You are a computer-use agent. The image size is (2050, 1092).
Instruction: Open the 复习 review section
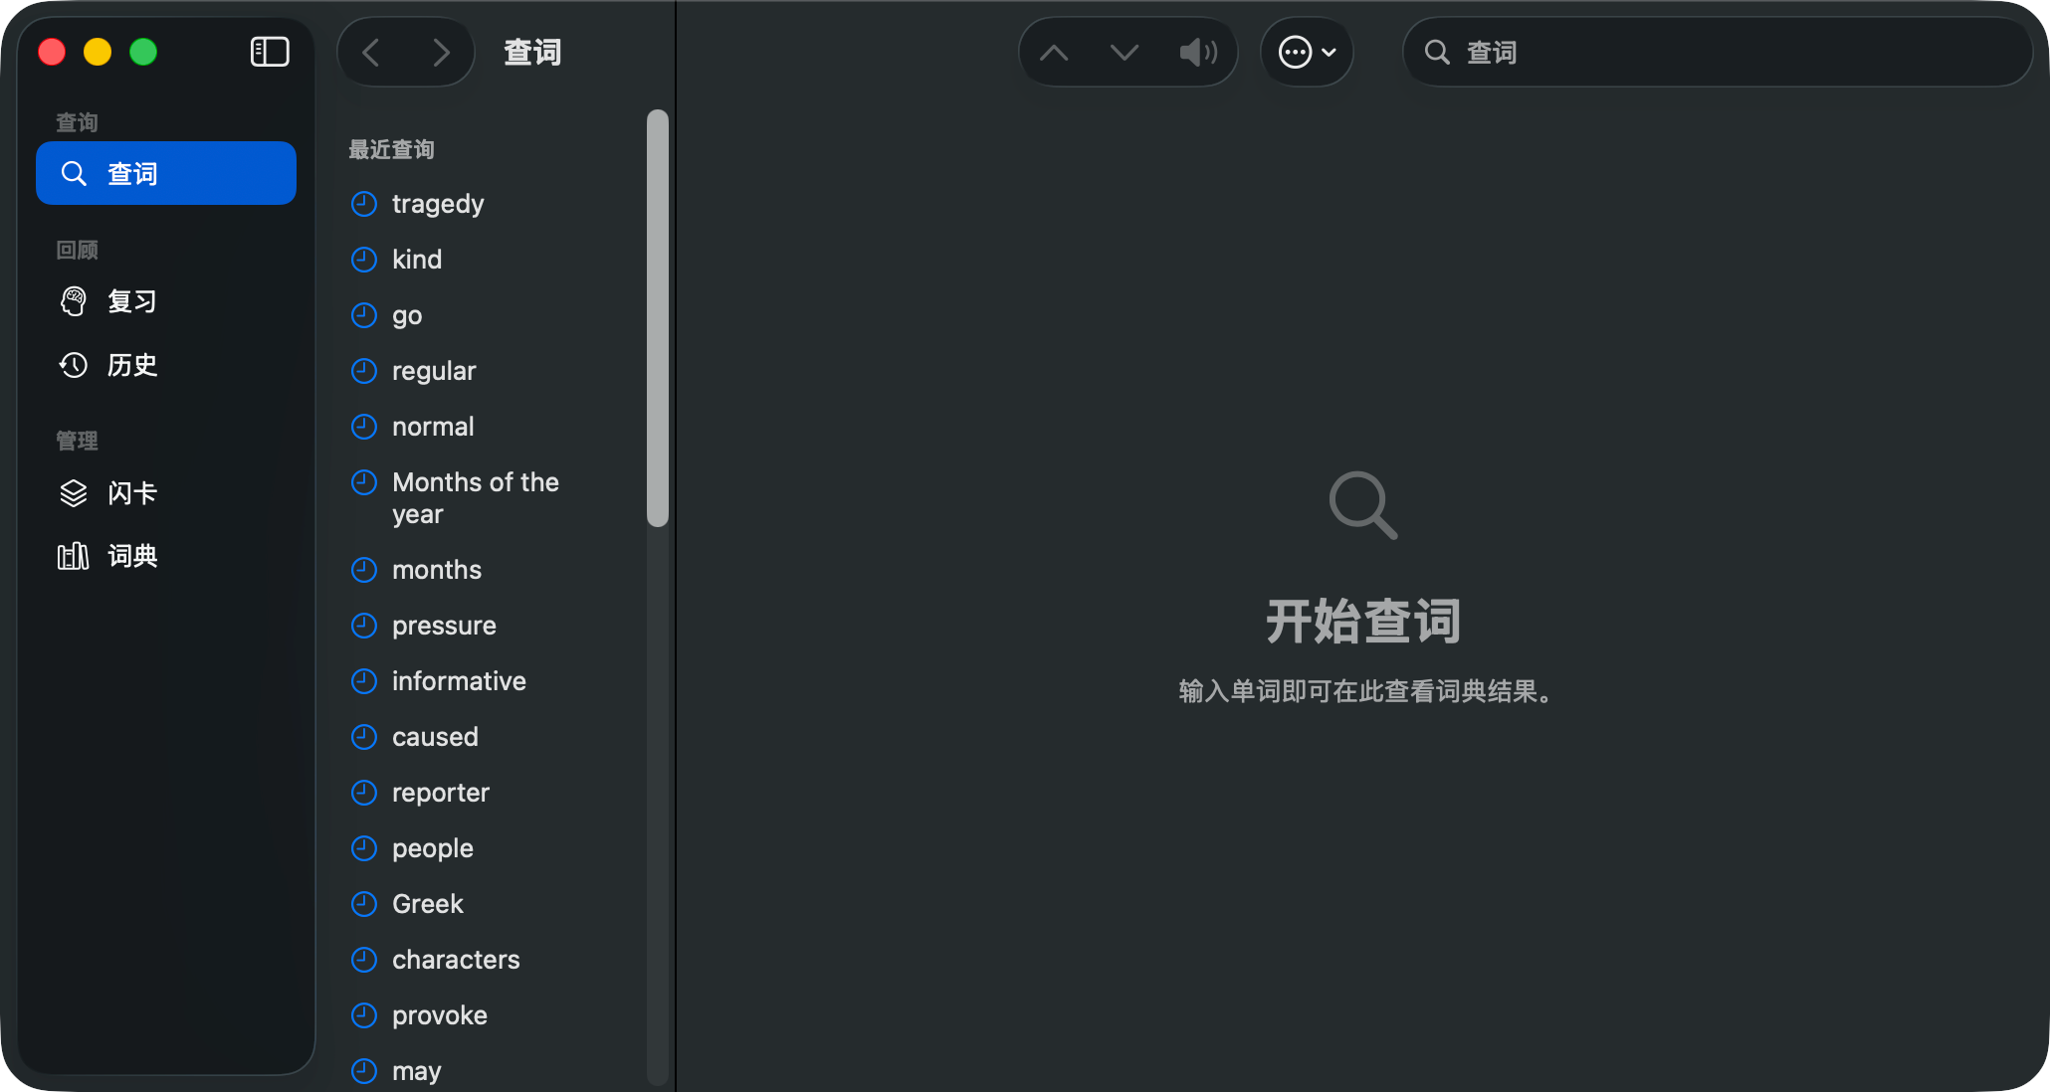pyautogui.click(x=132, y=300)
